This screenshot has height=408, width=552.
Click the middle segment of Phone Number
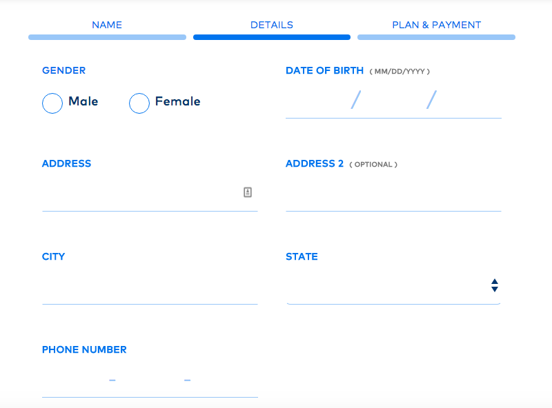(150, 380)
